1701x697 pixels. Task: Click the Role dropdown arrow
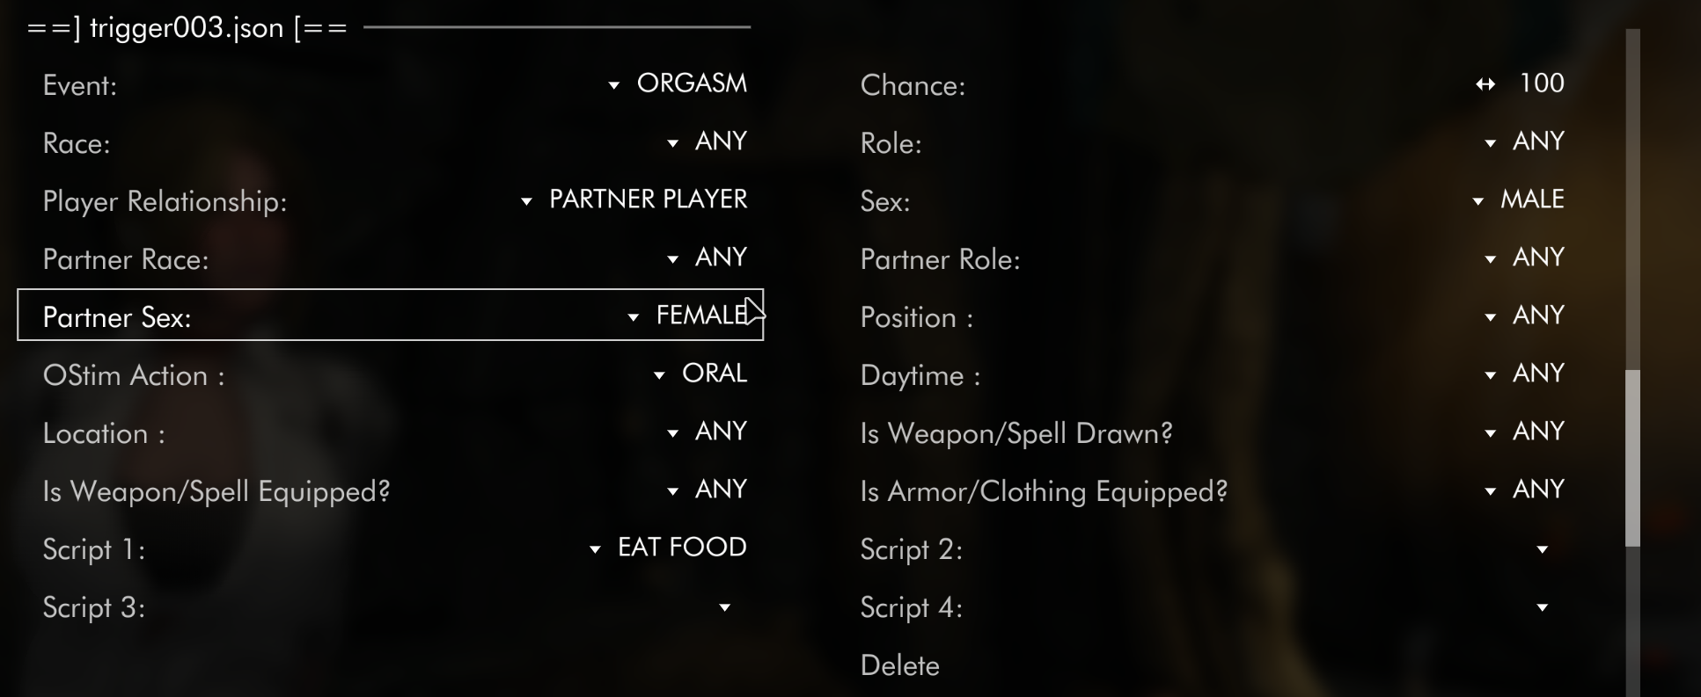(x=1490, y=143)
